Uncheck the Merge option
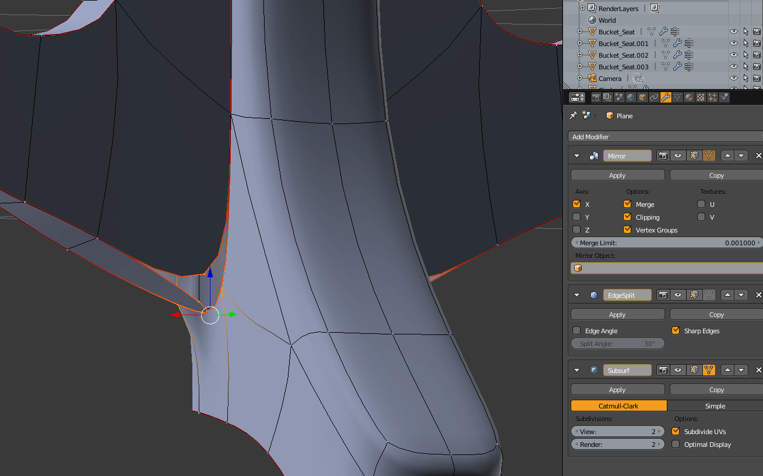Image resolution: width=763 pixels, height=476 pixels. click(627, 204)
